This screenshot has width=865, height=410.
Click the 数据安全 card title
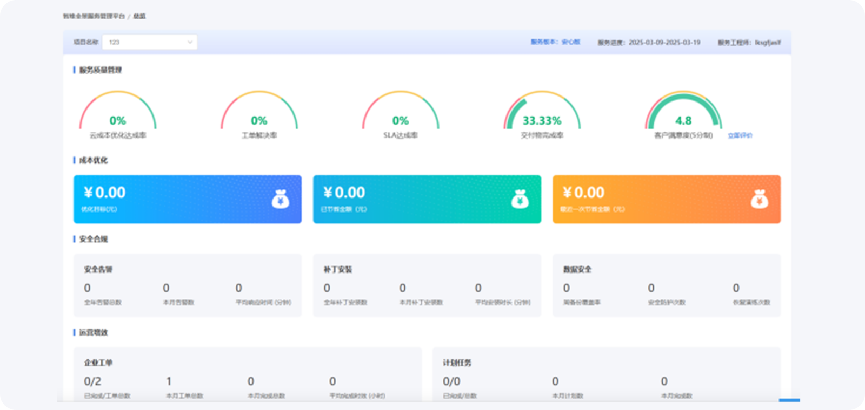pyautogui.click(x=577, y=269)
